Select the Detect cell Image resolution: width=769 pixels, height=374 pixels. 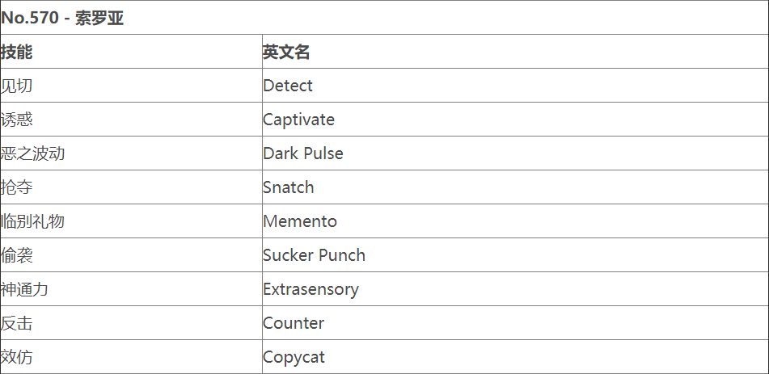[288, 86]
